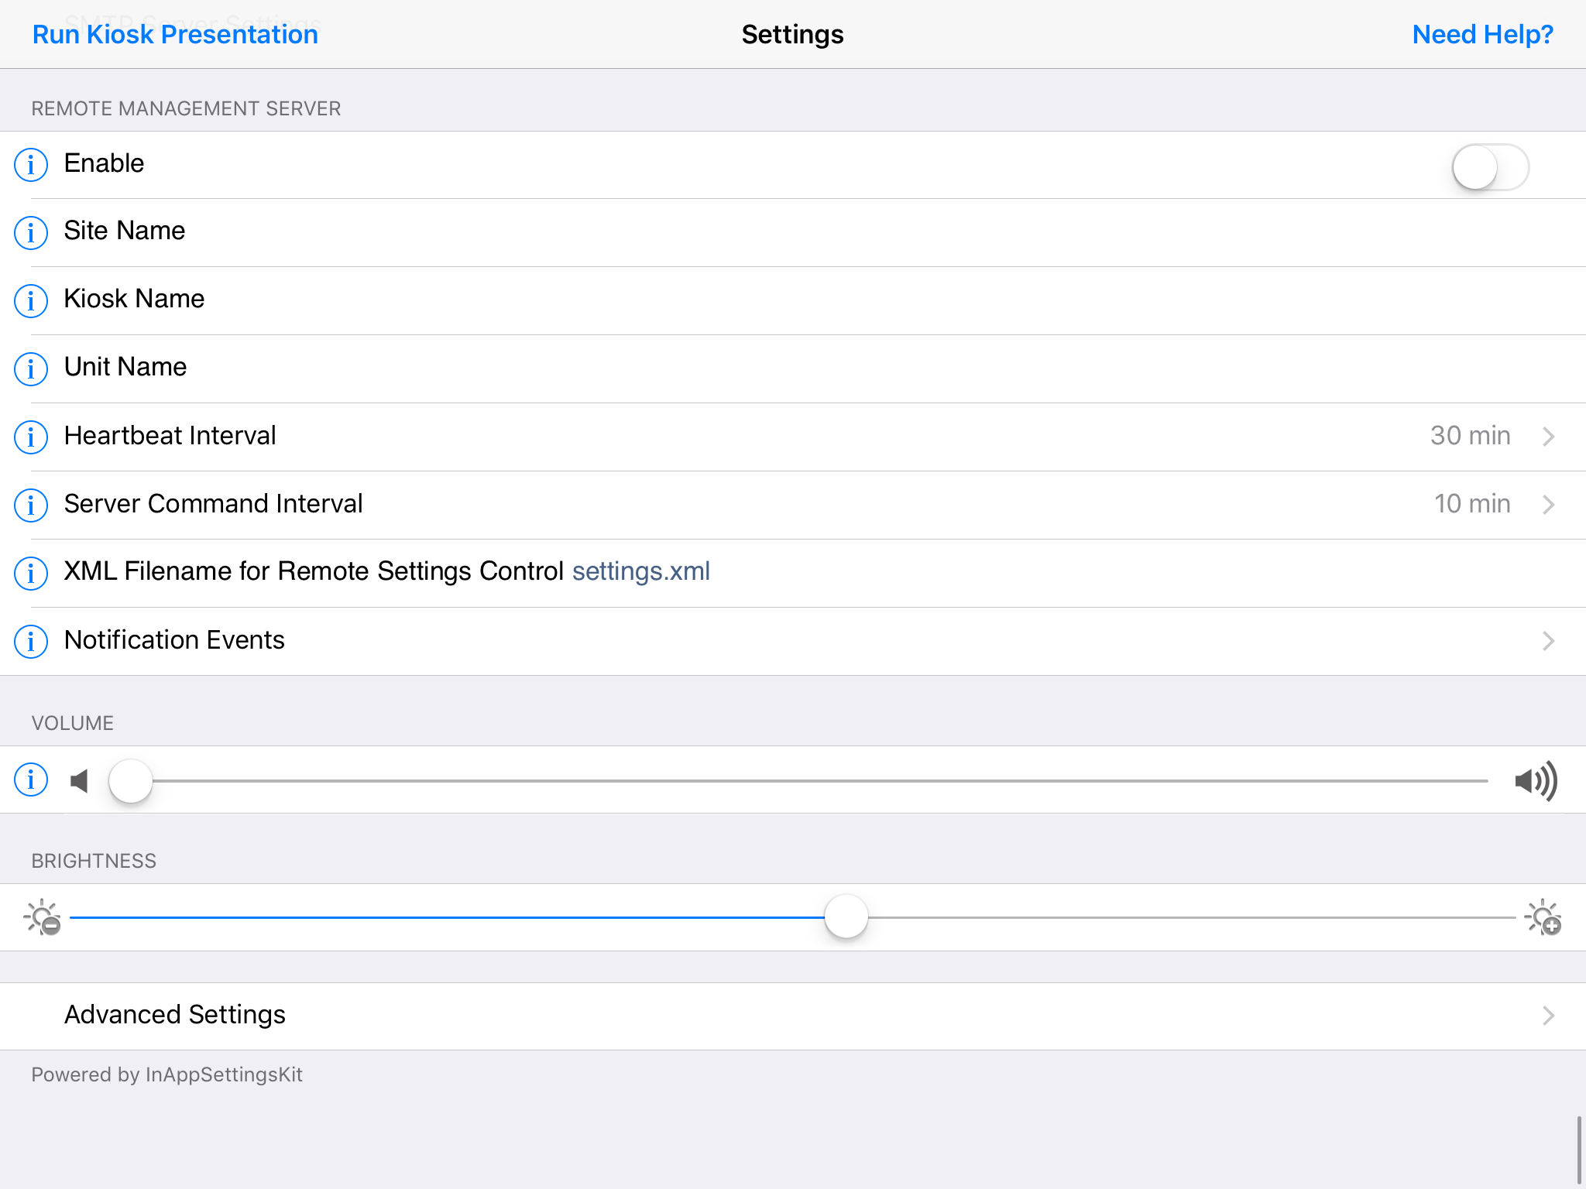The width and height of the screenshot is (1586, 1189).
Task: Open info for the Enable setting
Action: click(31, 165)
